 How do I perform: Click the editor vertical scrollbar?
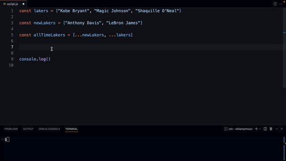[285, 47]
